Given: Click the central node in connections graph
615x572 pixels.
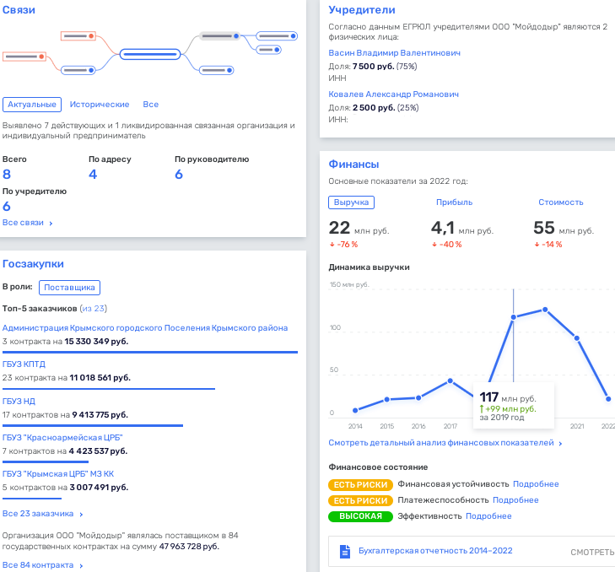Looking at the screenshot, I should [x=150, y=54].
